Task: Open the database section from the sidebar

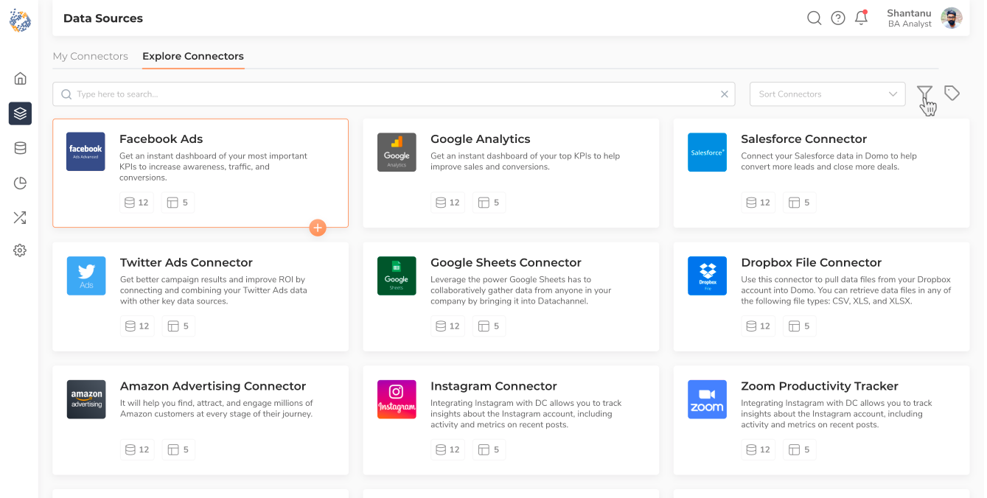Action: point(20,147)
